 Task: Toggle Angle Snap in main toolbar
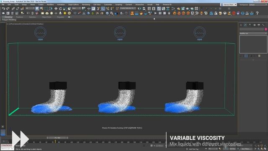pos(103,8)
